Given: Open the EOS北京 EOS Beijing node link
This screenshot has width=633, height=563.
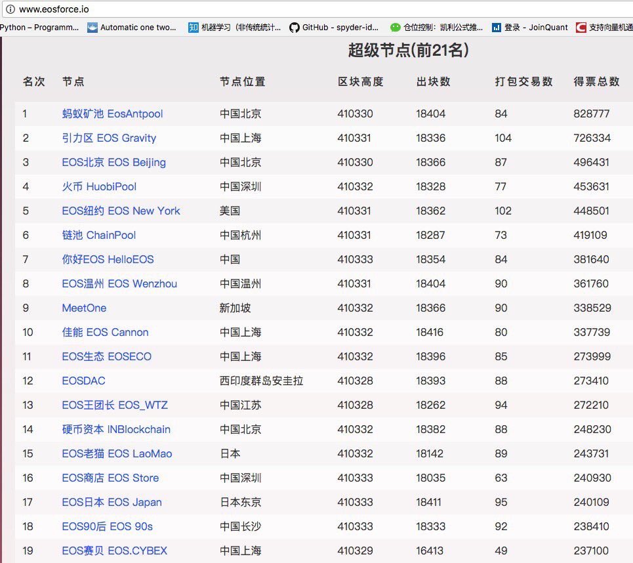Looking at the screenshot, I should click(x=114, y=162).
